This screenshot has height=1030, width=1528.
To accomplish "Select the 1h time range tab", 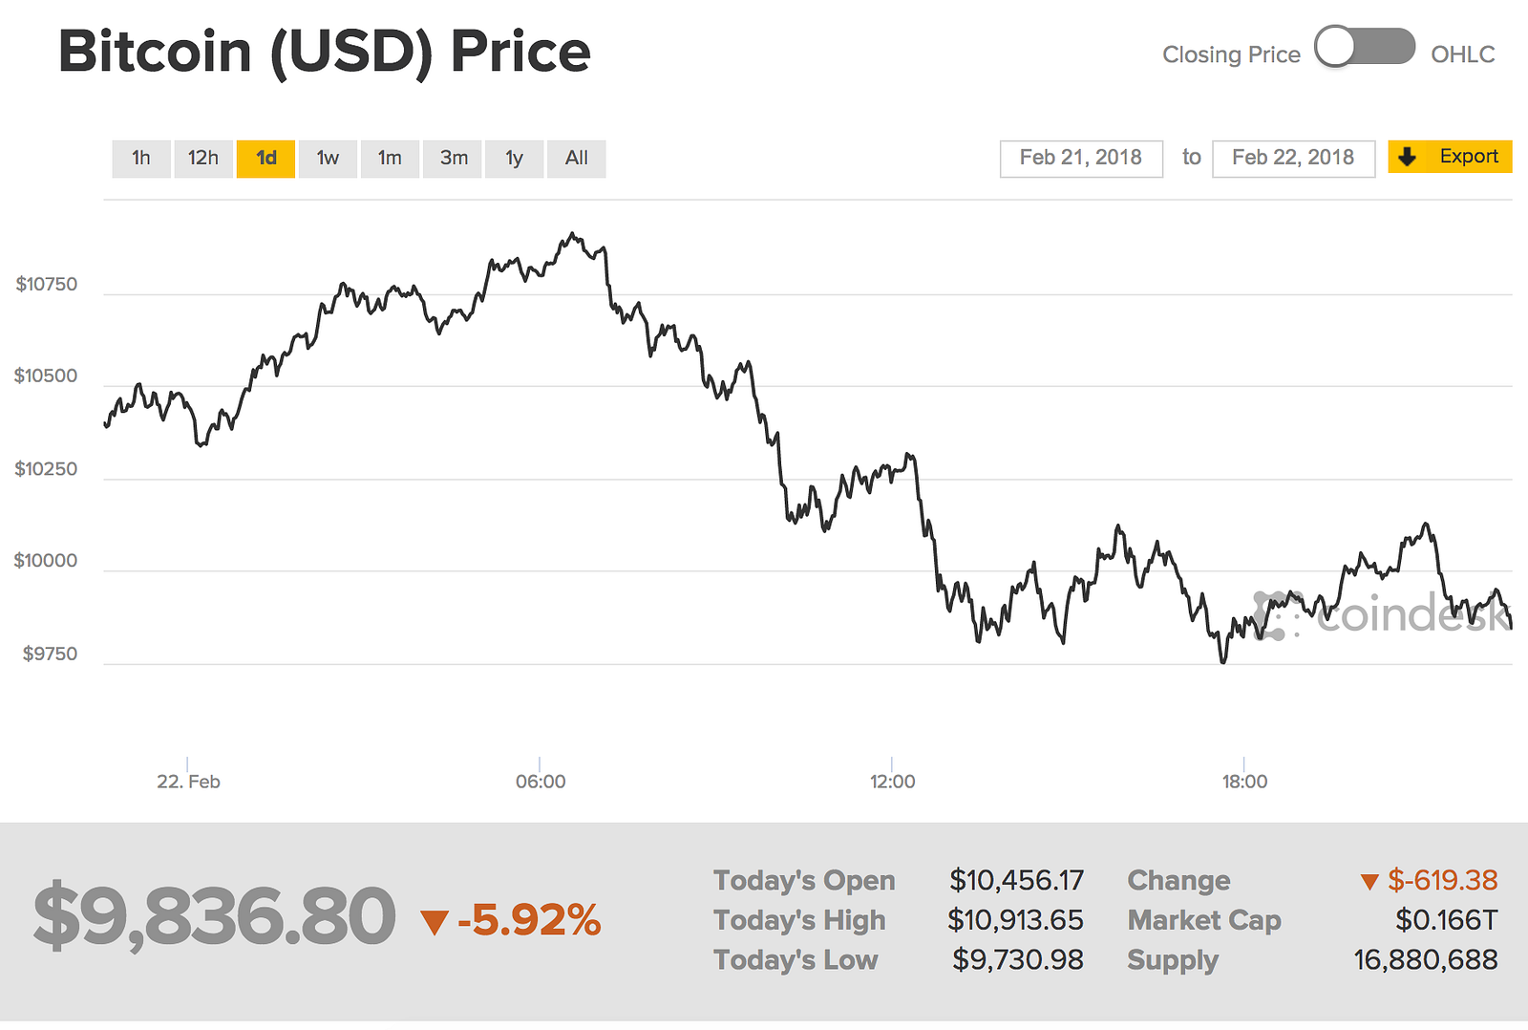I will [x=141, y=159].
